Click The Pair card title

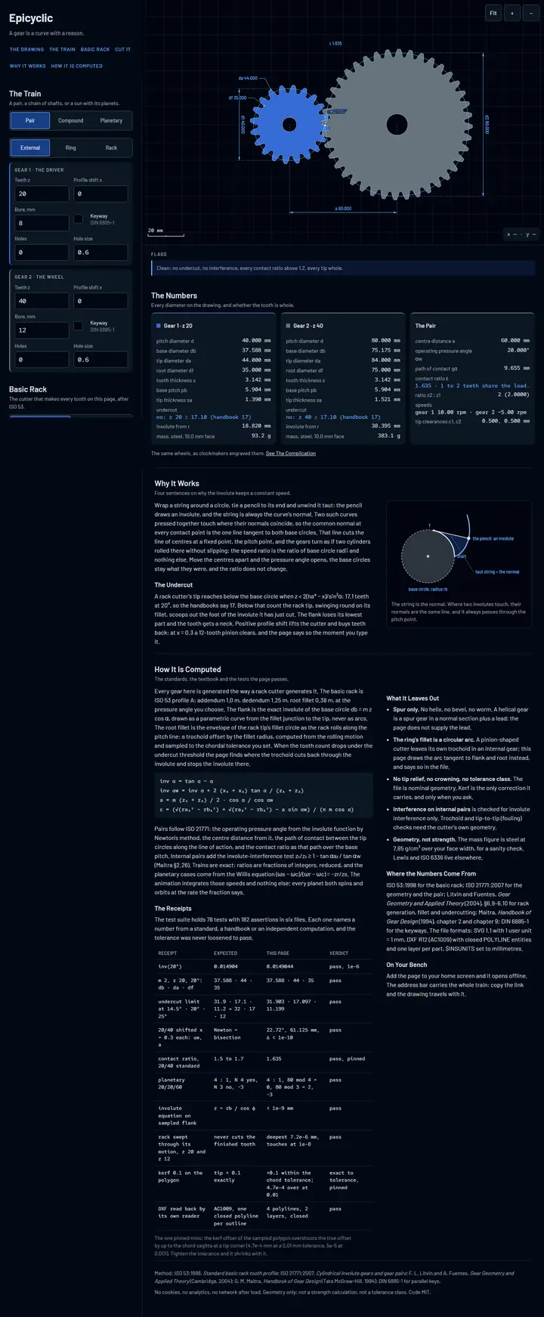click(425, 326)
